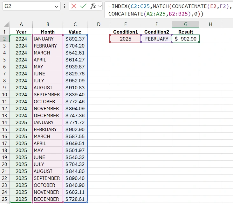Viewport: 233px width, 204px height.
Task: Click the Condition2 cell containing FEBRUARY
Action: tap(156, 39)
